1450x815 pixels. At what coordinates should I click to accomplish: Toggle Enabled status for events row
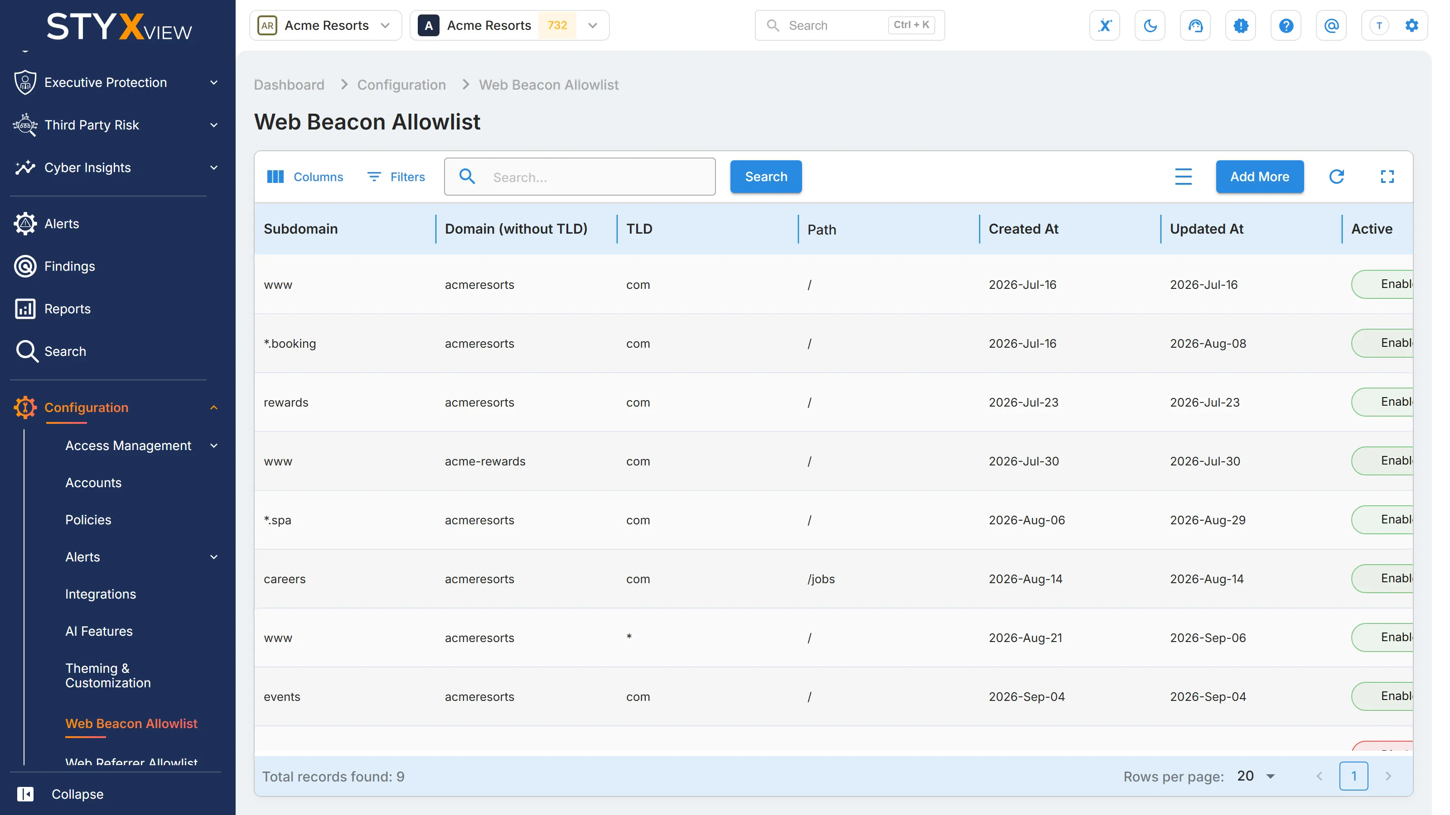click(x=1382, y=696)
